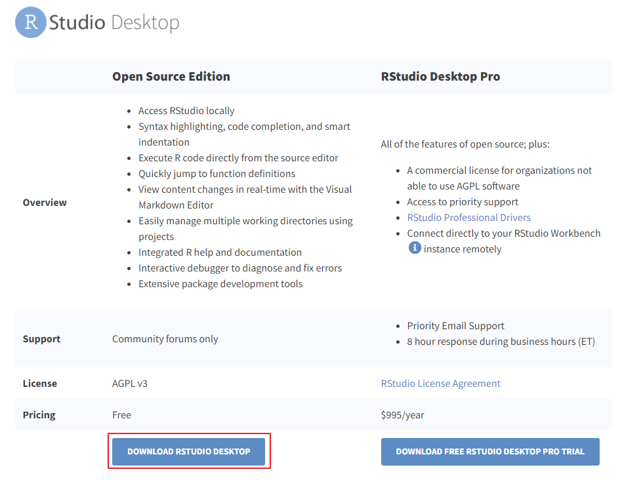Click Download Free RStudio Desktop Pro Trial
Viewport: 620px width, 480px height.
(x=490, y=451)
